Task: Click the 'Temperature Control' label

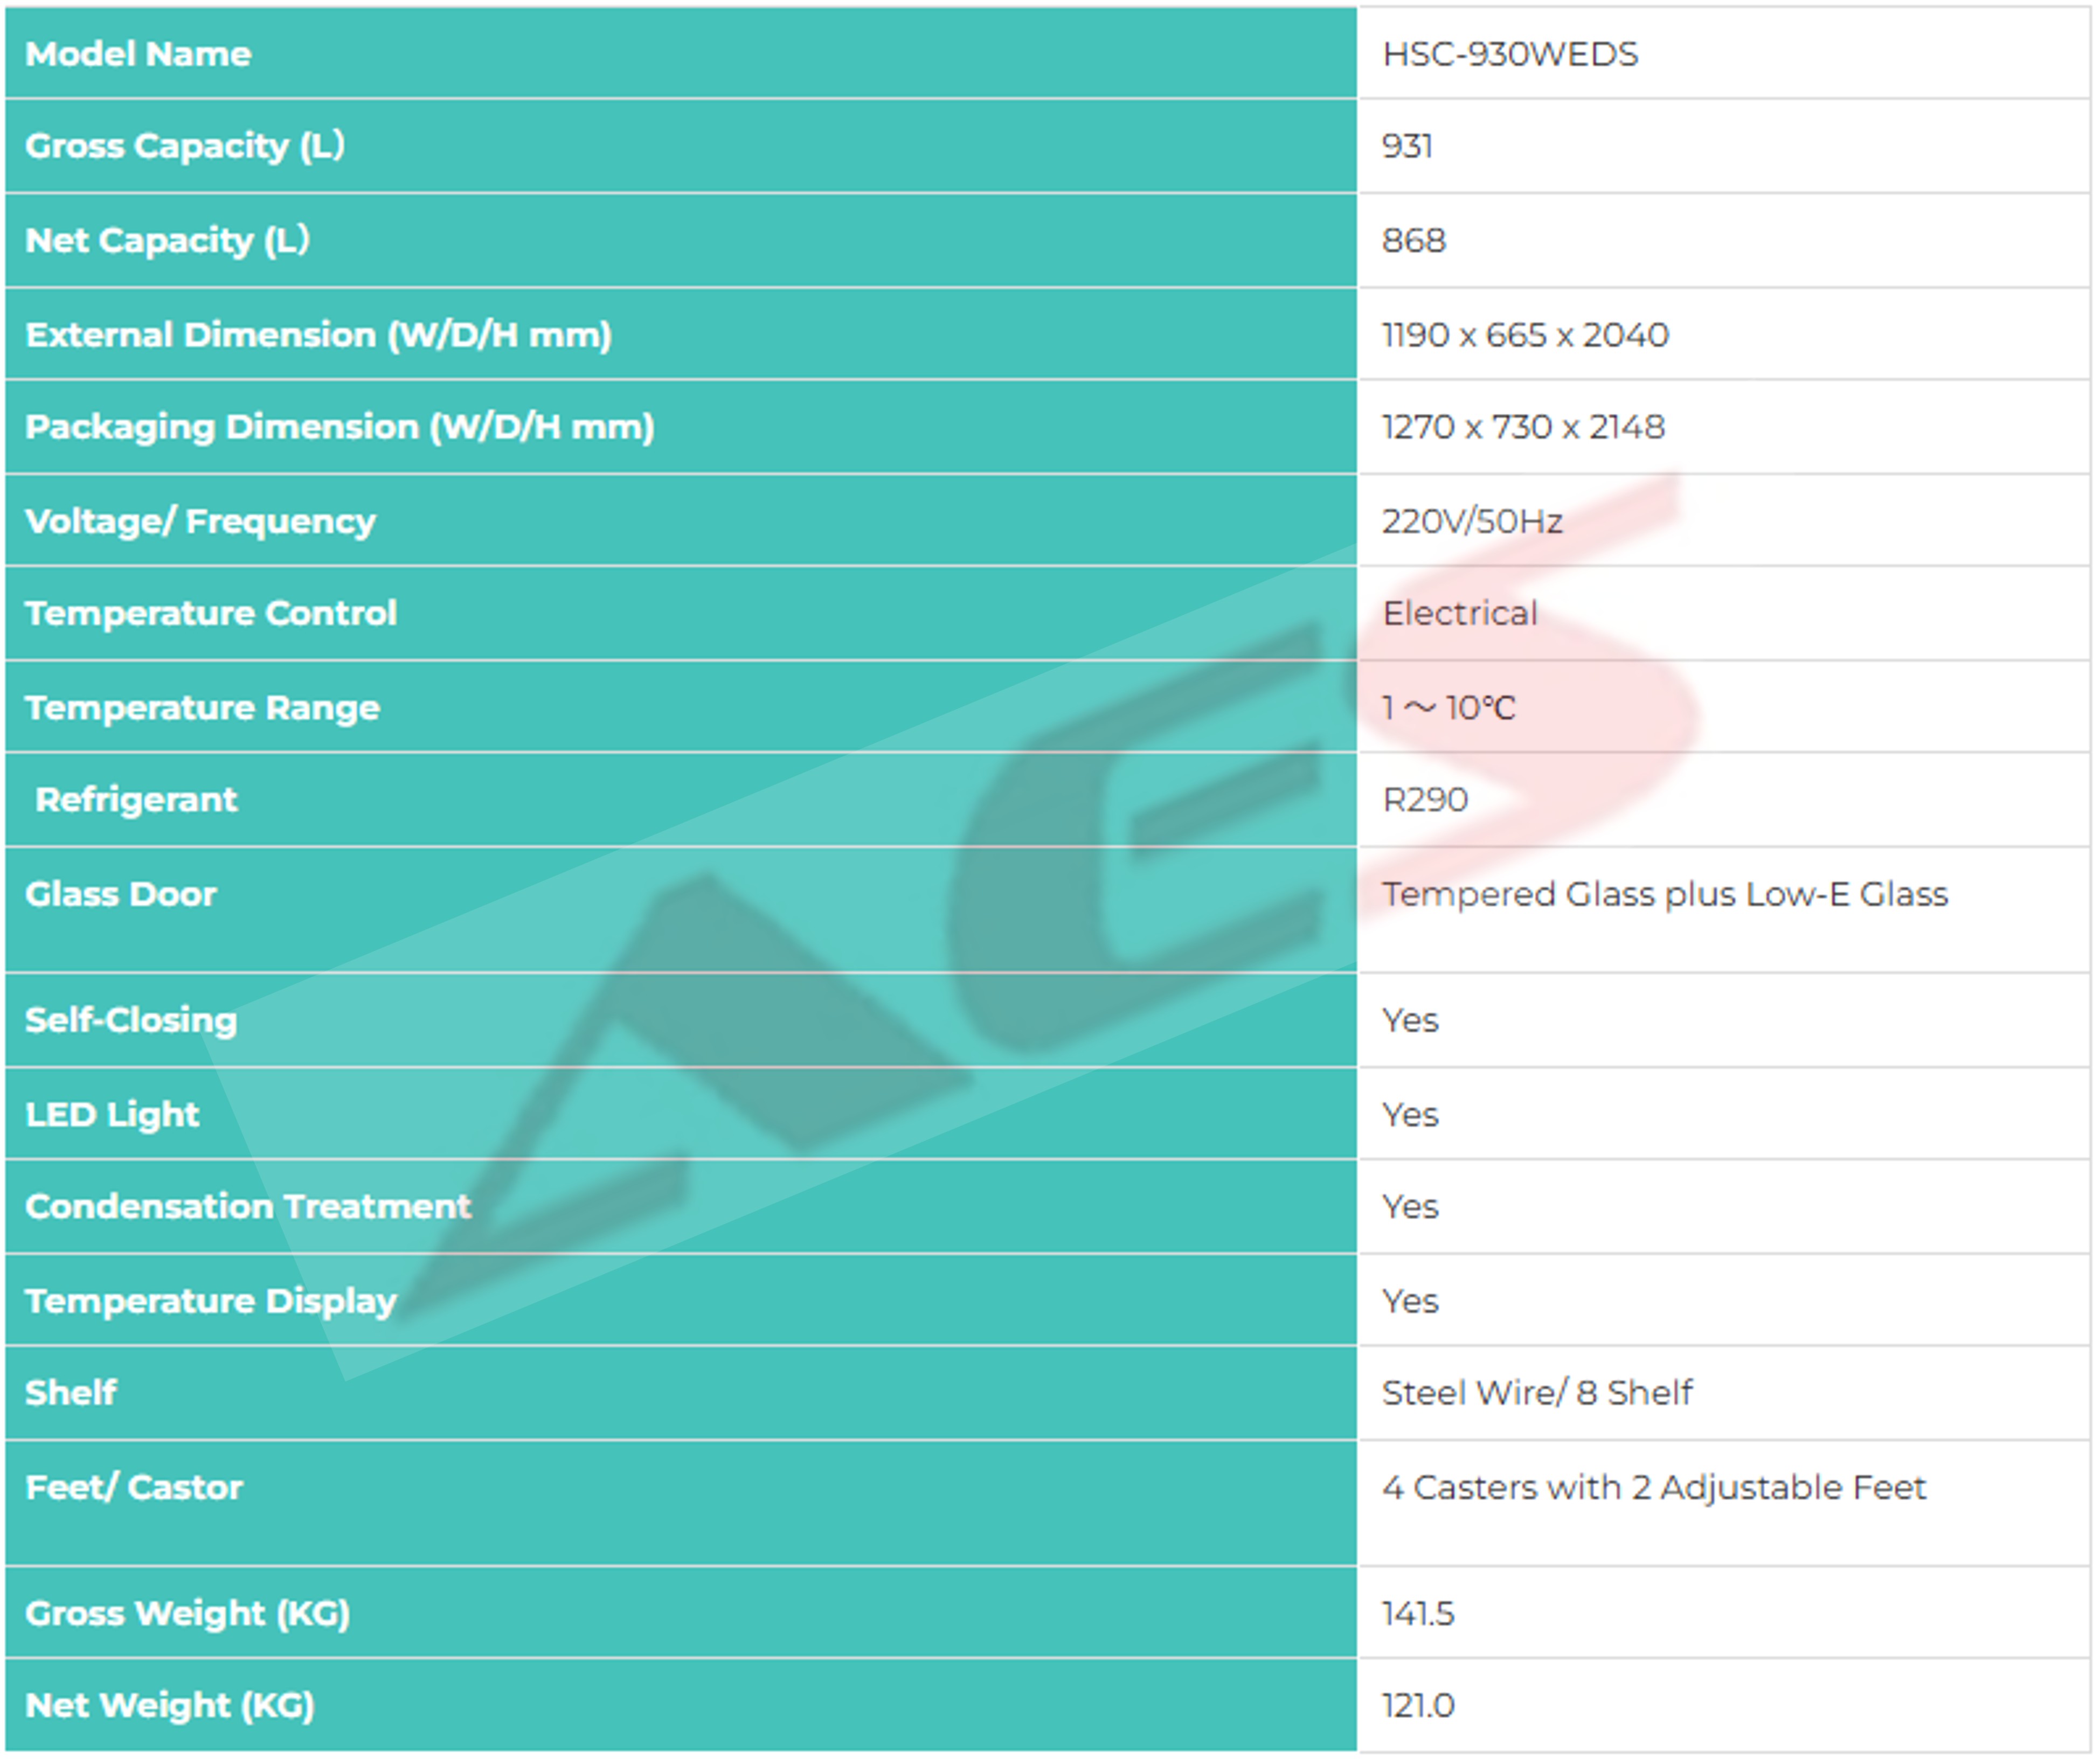Action: click(x=211, y=613)
